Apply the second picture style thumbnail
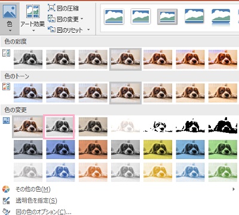239x215 pixels. click(x=140, y=16)
